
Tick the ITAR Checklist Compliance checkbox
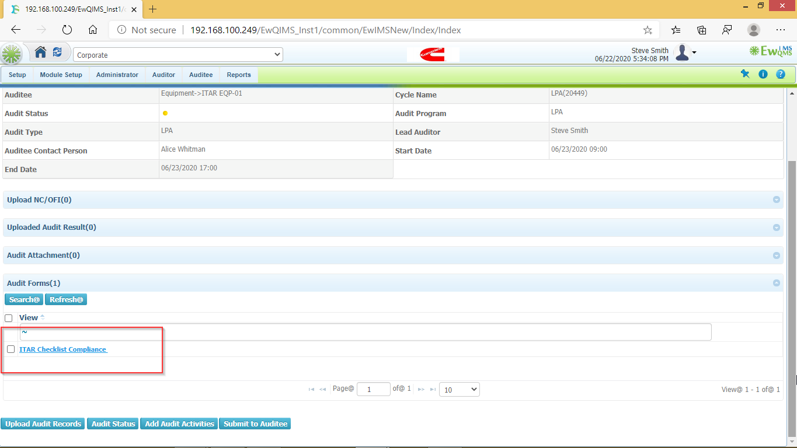coord(11,349)
